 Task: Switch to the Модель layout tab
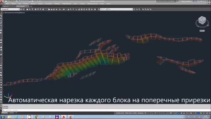click(x=5, y=112)
